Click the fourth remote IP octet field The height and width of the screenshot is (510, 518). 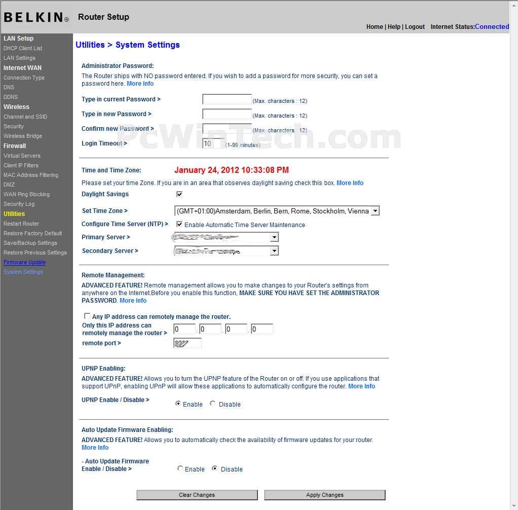click(x=262, y=329)
